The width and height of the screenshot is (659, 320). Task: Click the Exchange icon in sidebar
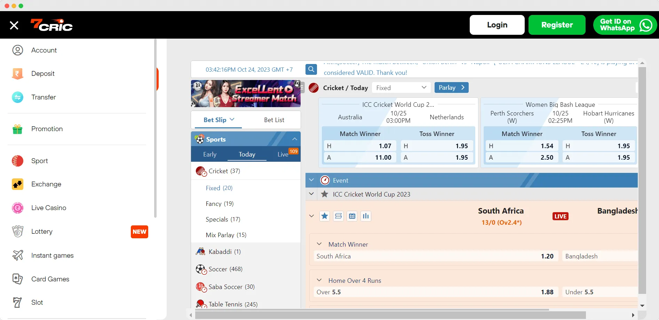click(x=17, y=184)
